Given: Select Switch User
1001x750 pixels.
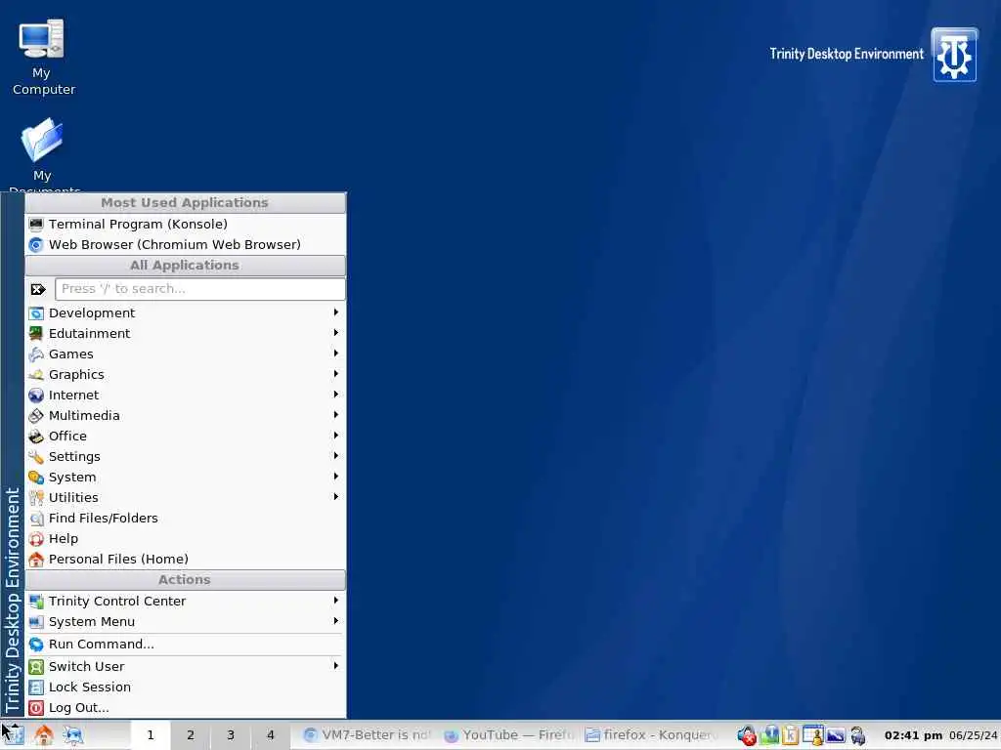Looking at the screenshot, I should [185, 666].
